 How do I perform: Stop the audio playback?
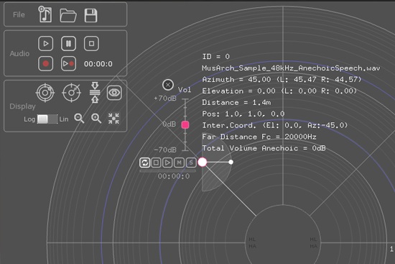tap(91, 44)
